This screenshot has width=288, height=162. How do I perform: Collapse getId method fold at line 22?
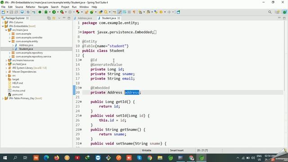point(81,102)
